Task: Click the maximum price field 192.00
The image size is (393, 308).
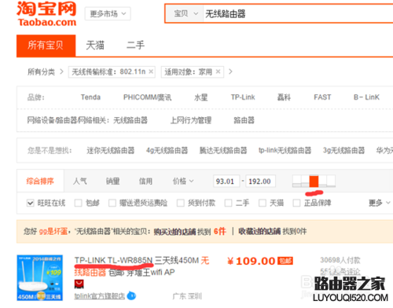Action: [260, 181]
